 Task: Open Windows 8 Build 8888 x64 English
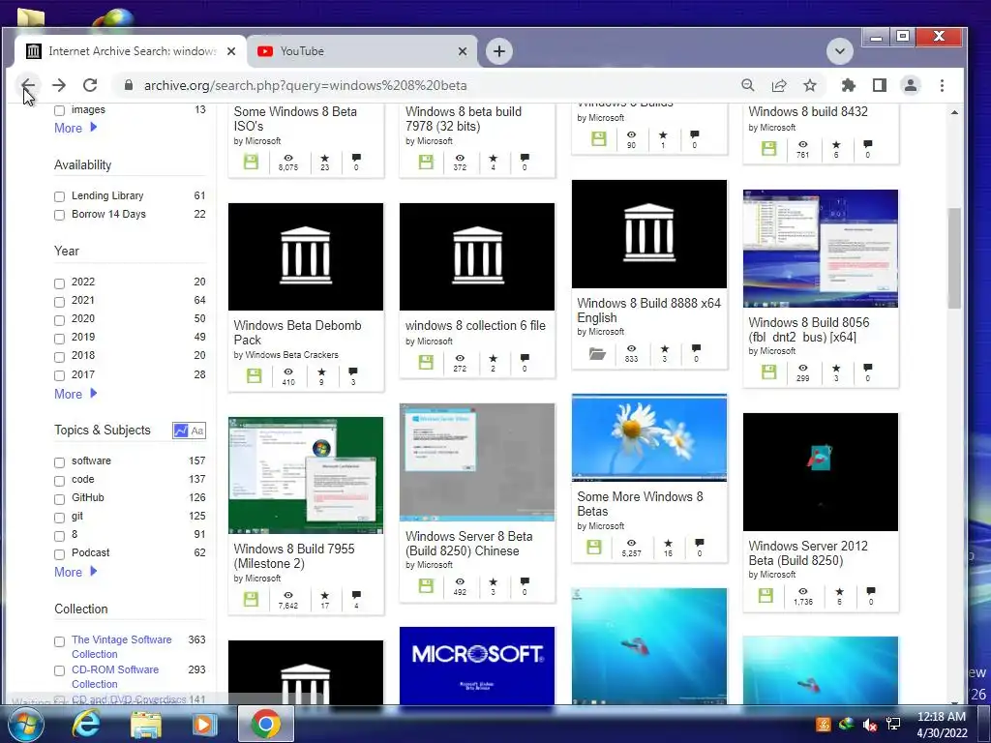tap(648, 311)
